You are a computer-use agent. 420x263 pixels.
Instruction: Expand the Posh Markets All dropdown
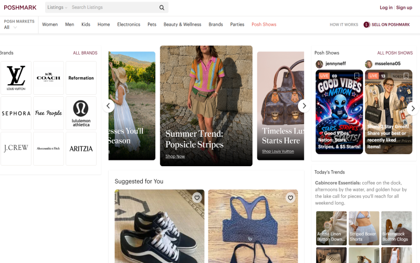[10, 27]
